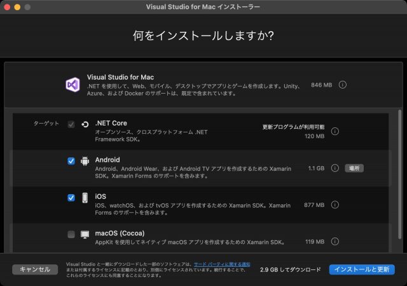Click the .NET Core refresh icon
Screen dimensions: 407x286
tap(85, 124)
